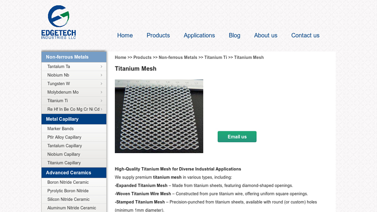Click the Titanium Mesh page heading
Screen dimensions: 377x212
tap(136, 69)
